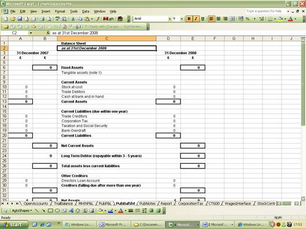
Task: Expand the Name Box dropdown arrow
Action: 31,33
